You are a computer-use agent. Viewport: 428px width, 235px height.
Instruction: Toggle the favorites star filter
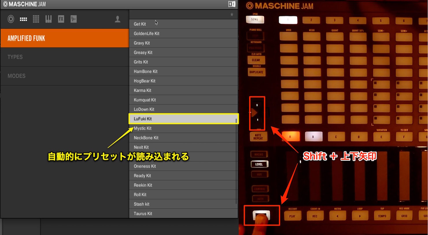point(232,14)
